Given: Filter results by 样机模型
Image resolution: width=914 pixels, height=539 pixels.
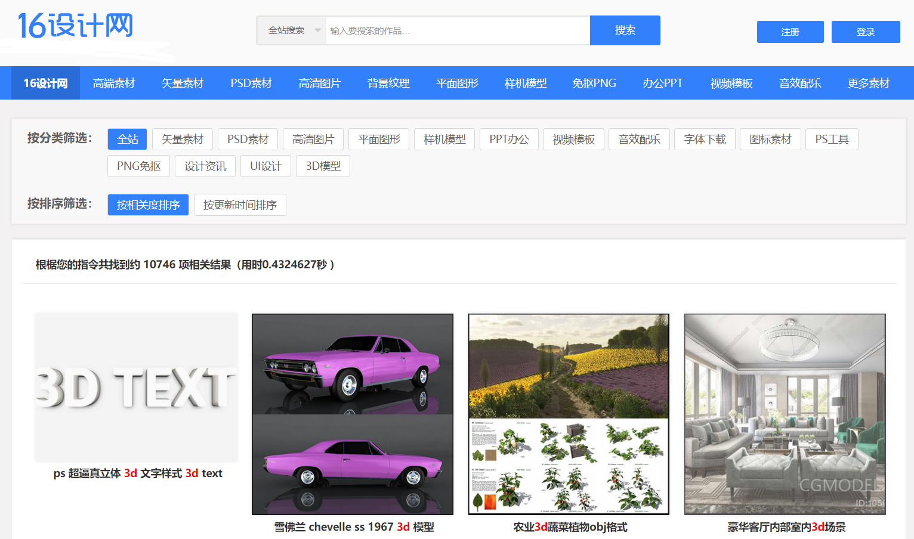Looking at the screenshot, I should 444,139.
